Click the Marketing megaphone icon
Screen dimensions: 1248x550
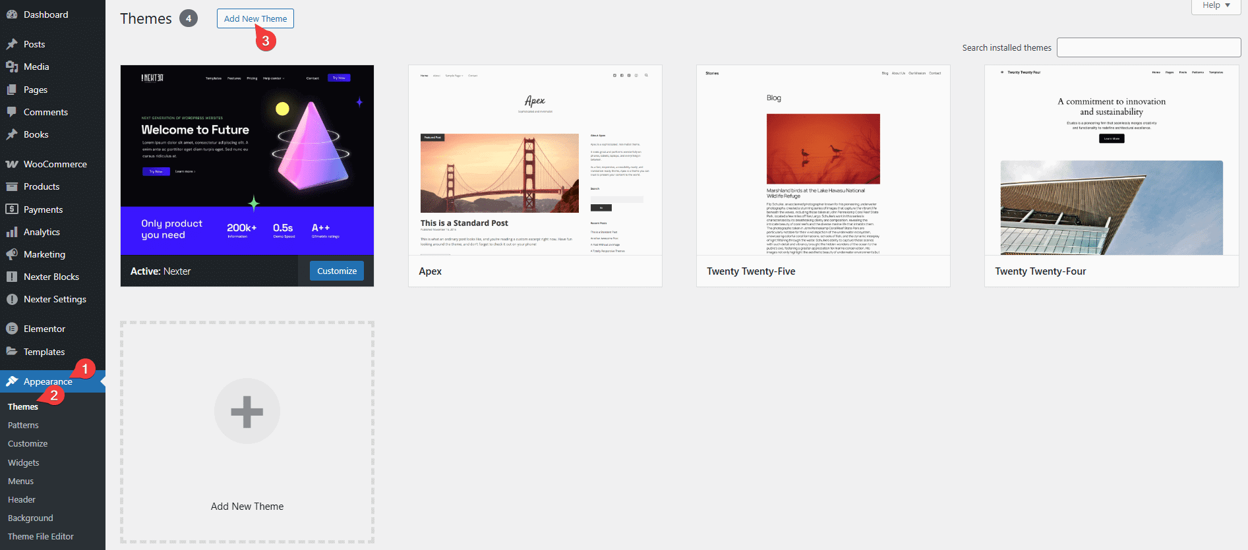point(12,254)
